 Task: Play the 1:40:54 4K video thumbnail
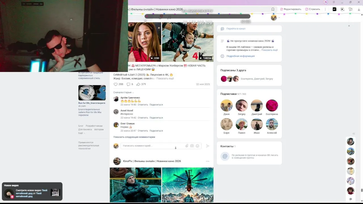click(x=188, y=42)
